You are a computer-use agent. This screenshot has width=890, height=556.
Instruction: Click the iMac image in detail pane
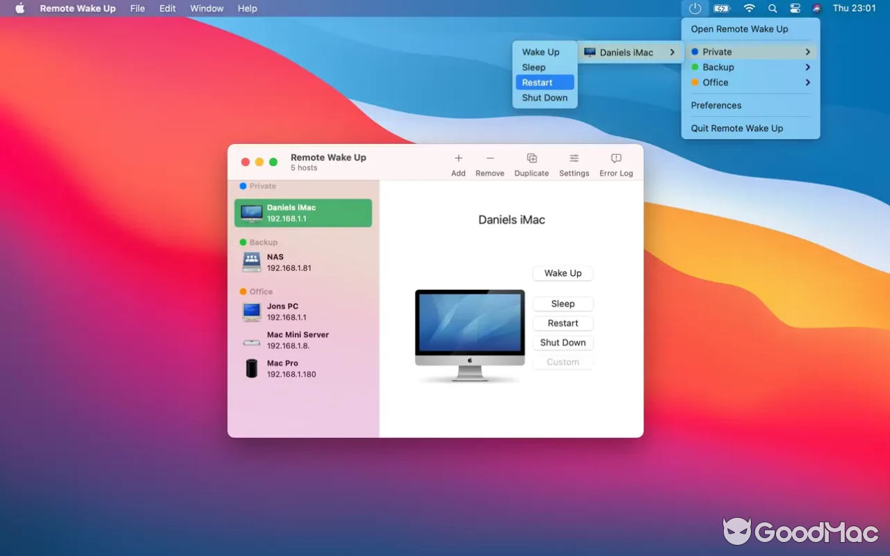[470, 334]
